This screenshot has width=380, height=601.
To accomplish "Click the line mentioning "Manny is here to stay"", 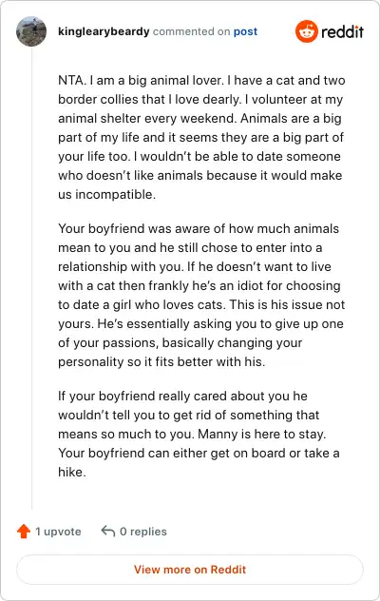I will pos(192,434).
